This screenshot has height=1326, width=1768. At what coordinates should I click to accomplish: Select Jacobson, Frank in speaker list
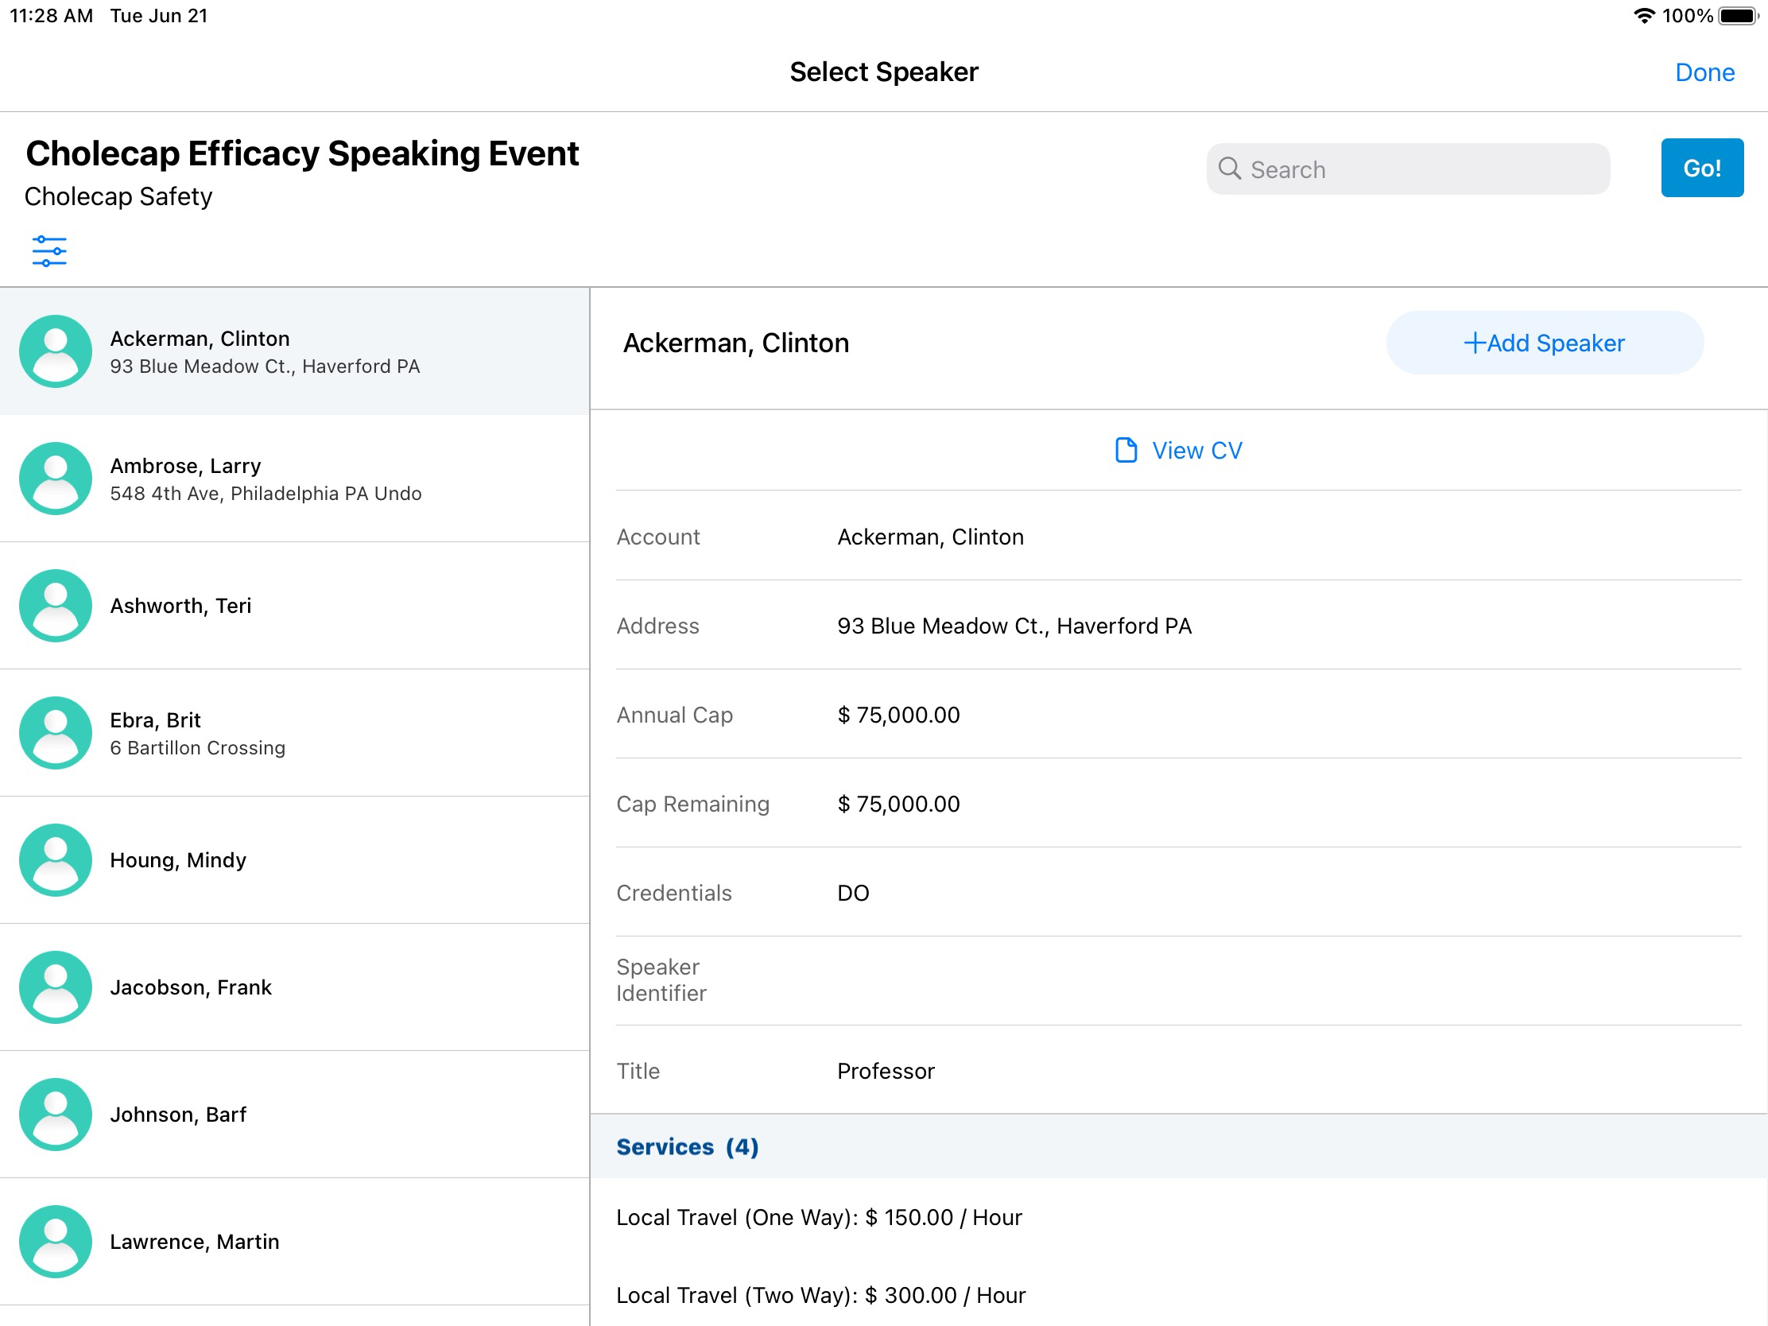pos(190,987)
